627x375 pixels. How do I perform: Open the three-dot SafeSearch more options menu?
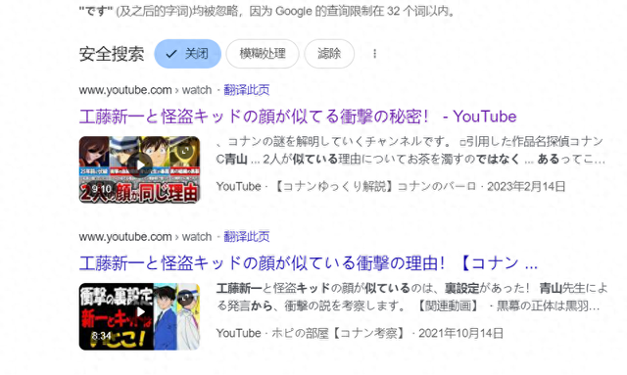tap(374, 54)
